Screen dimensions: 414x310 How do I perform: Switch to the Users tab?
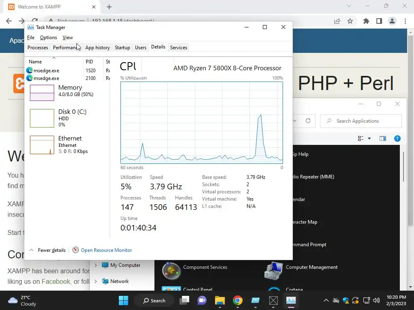140,48
